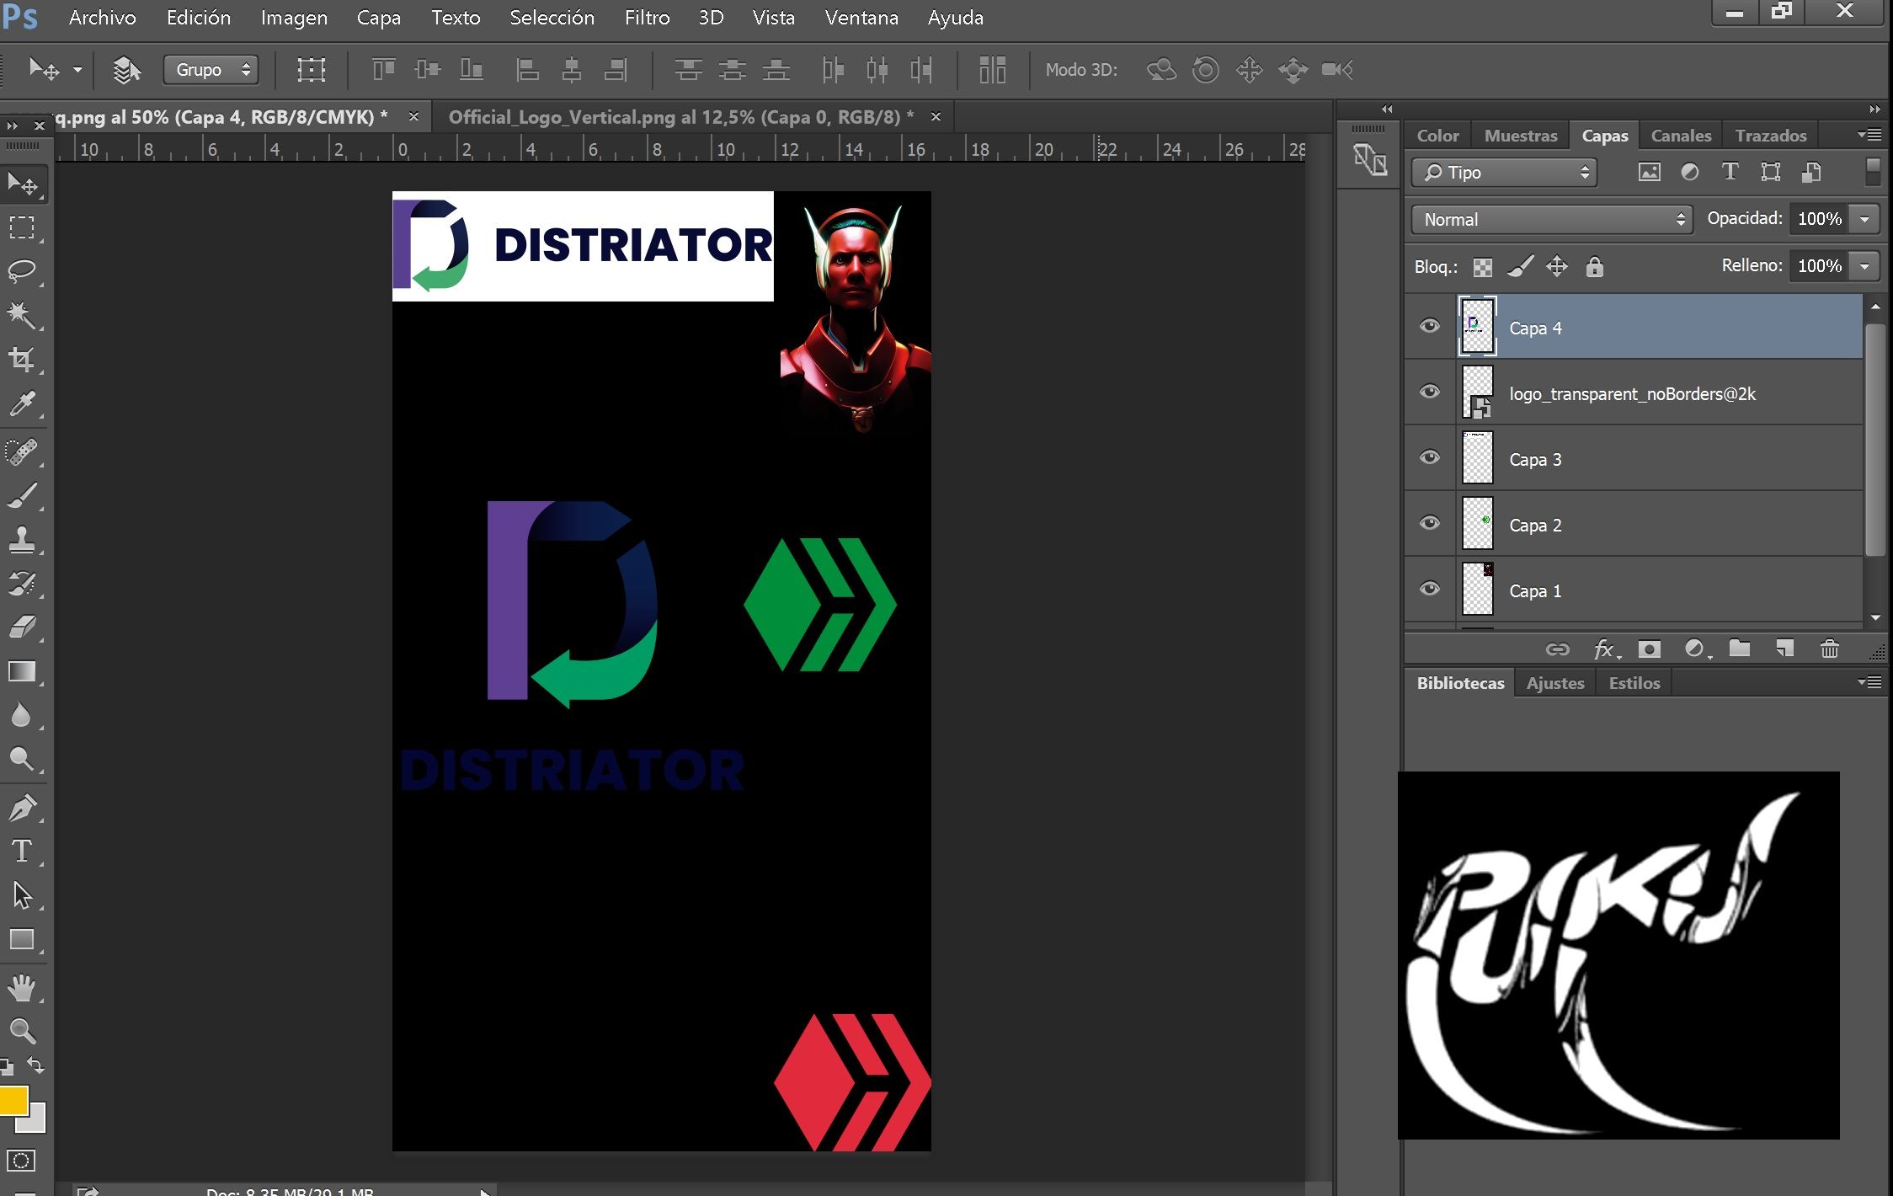Image resolution: width=1893 pixels, height=1196 pixels.
Task: Open the Layers panel flyout menu
Action: point(1869,135)
